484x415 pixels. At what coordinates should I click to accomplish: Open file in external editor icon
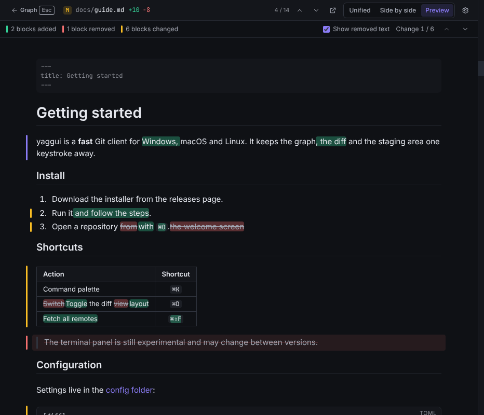coord(333,10)
